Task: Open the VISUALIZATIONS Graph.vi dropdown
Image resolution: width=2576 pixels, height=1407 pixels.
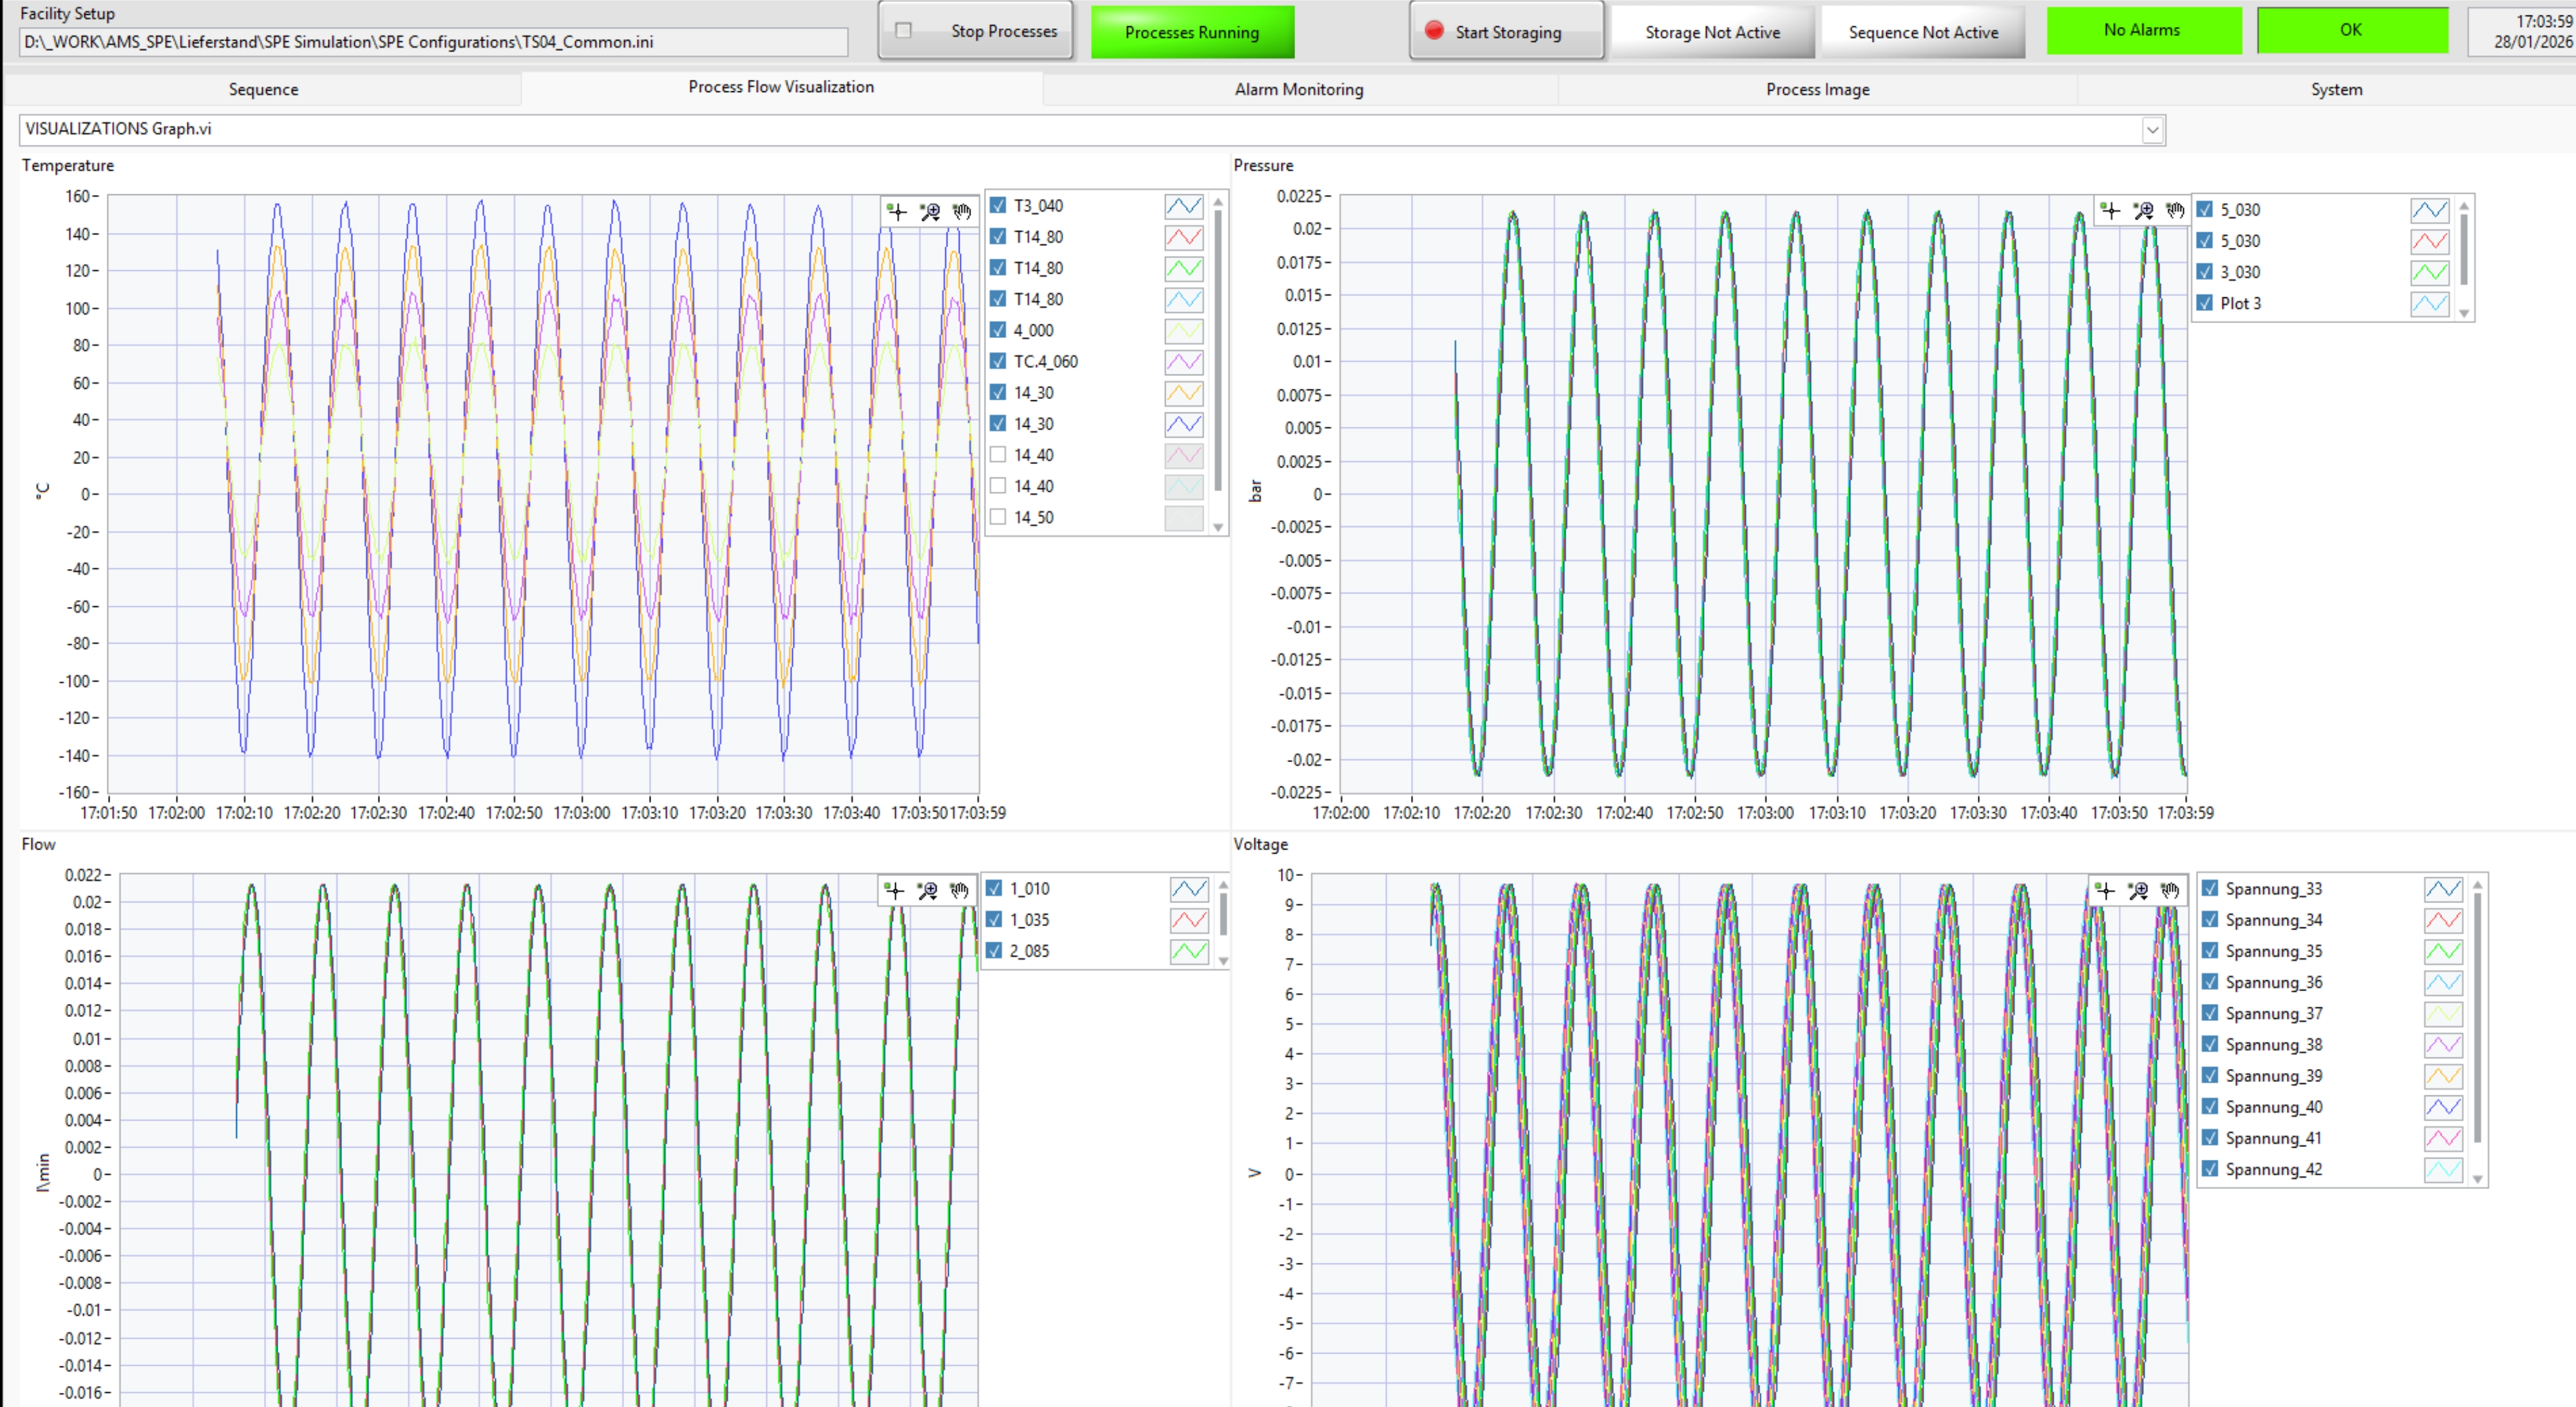Action: tap(2152, 130)
